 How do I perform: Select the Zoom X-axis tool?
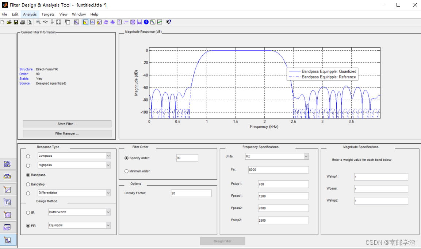[x=45, y=22]
